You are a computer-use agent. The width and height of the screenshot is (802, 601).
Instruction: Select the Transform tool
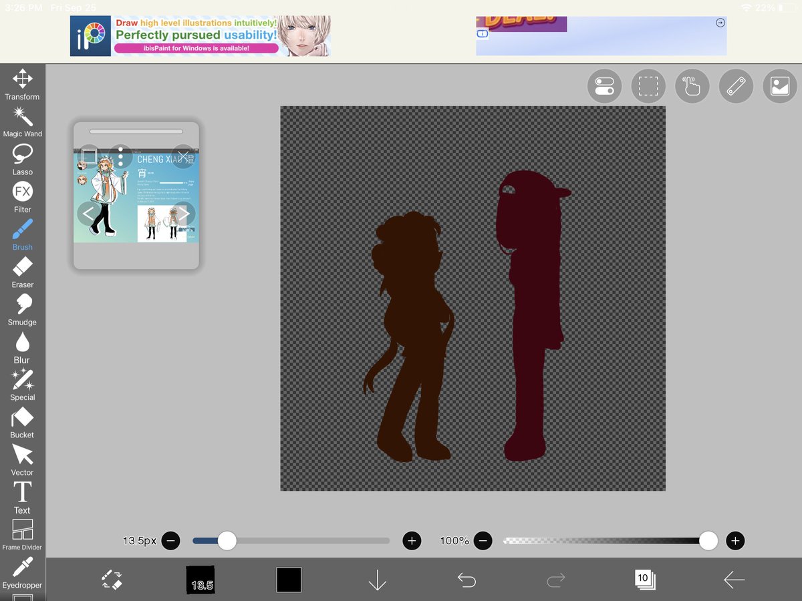pos(22,83)
